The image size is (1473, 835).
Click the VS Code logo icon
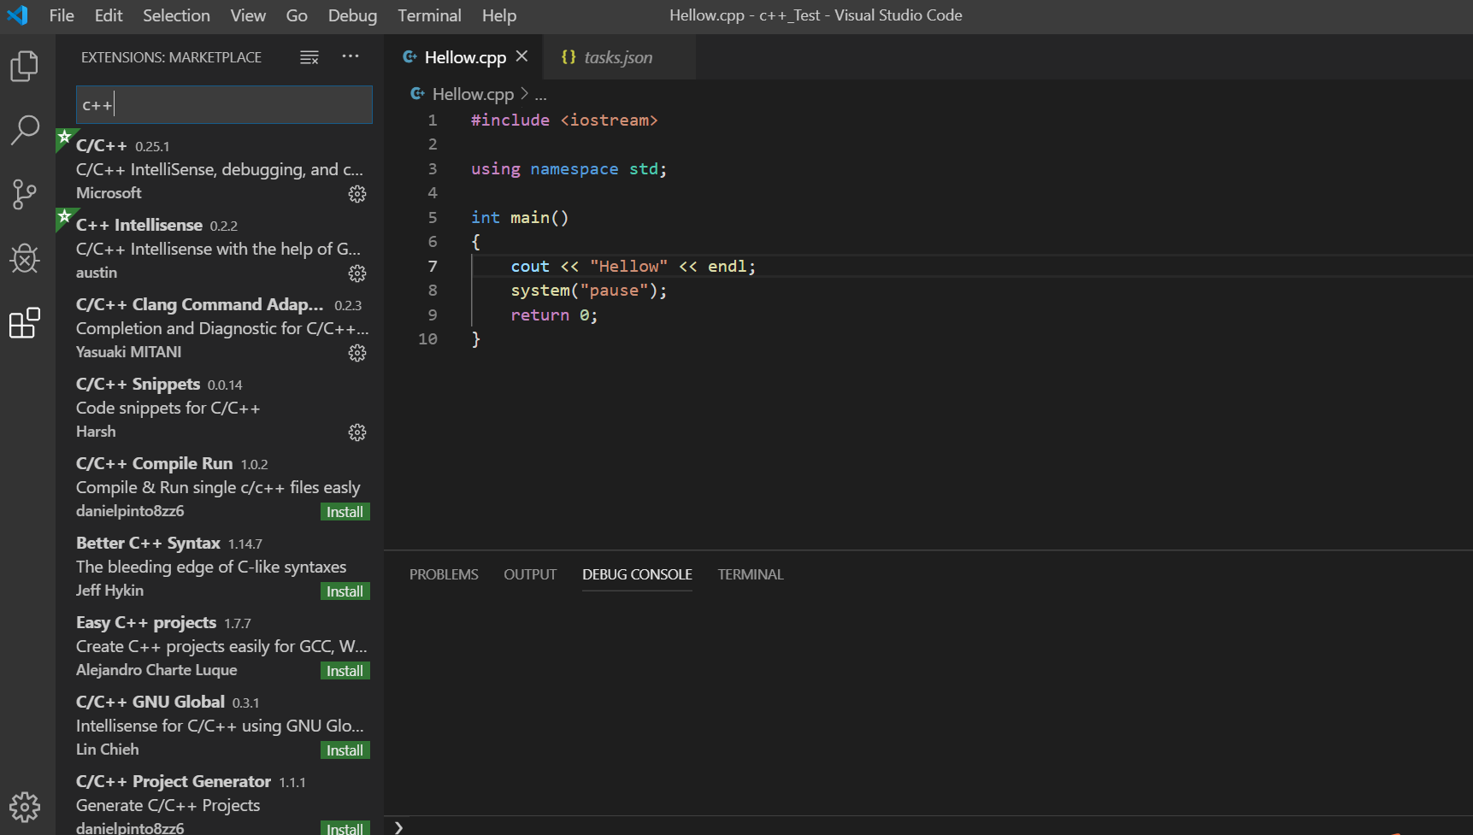17,15
